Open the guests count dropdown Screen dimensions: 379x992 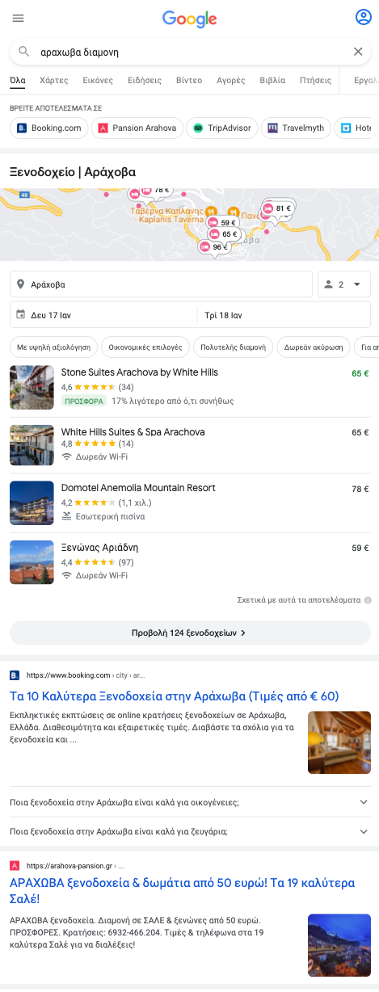coord(344,284)
